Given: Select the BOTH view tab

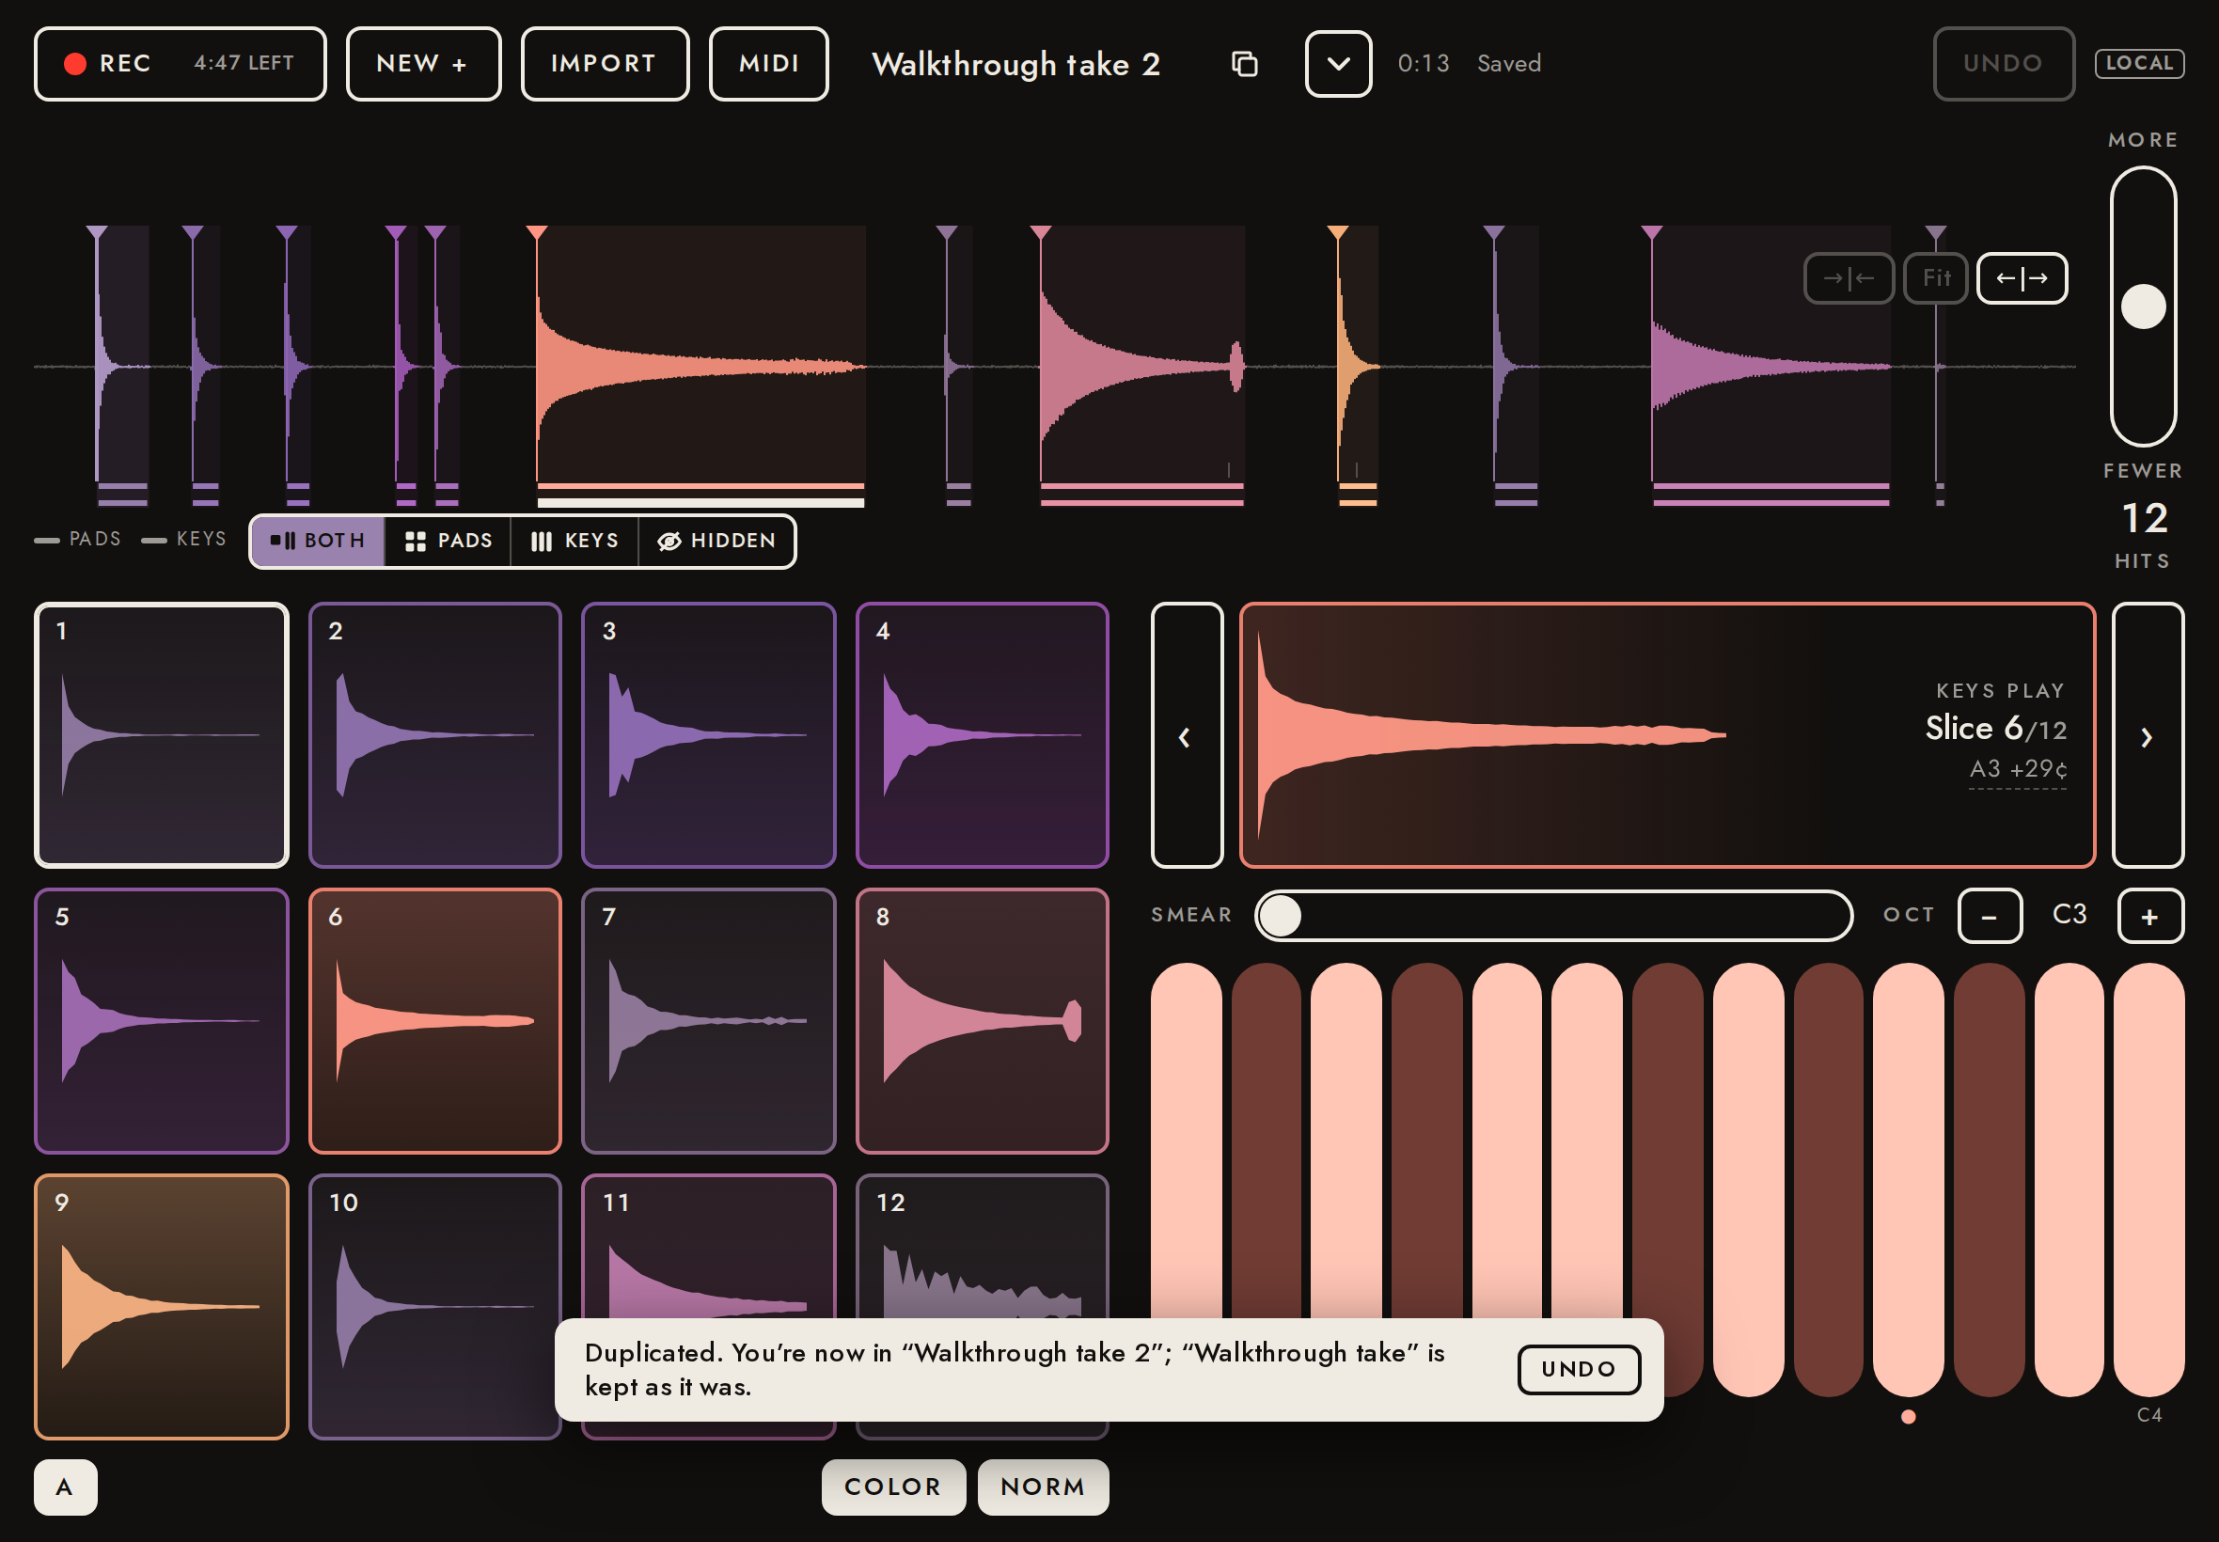Looking at the screenshot, I should tap(318, 541).
